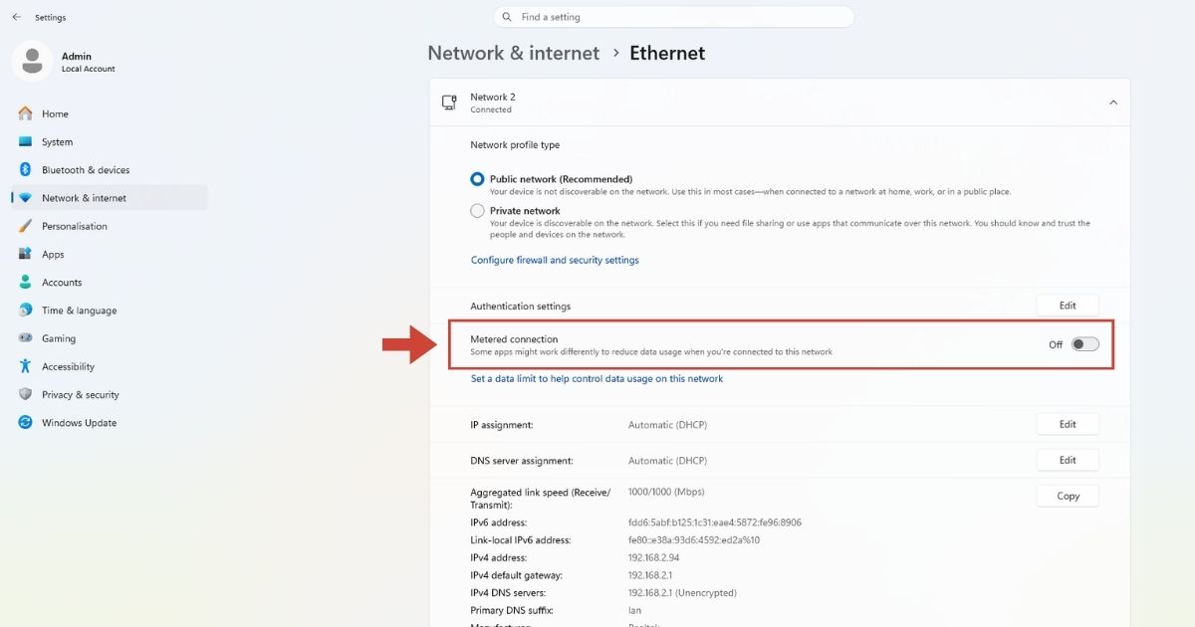Open the Personalisation paintbrush icon
Viewport: 1195px width, 627px height.
click(25, 226)
